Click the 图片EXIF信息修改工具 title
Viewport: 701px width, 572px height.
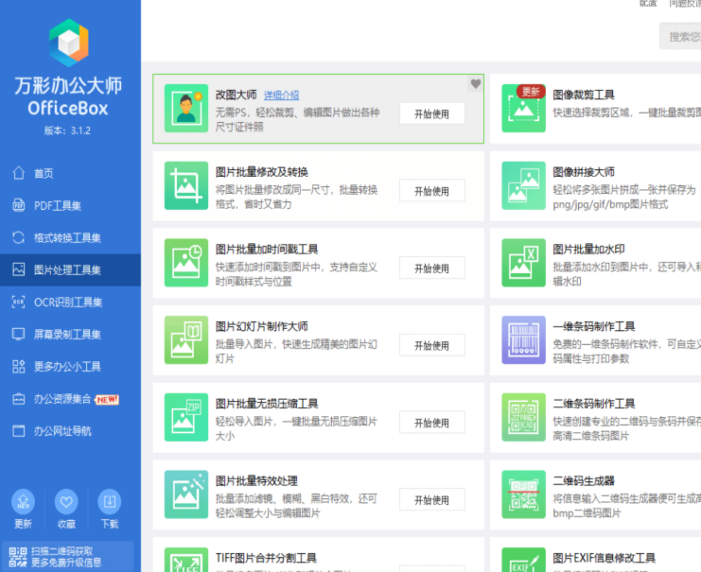click(x=604, y=558)
